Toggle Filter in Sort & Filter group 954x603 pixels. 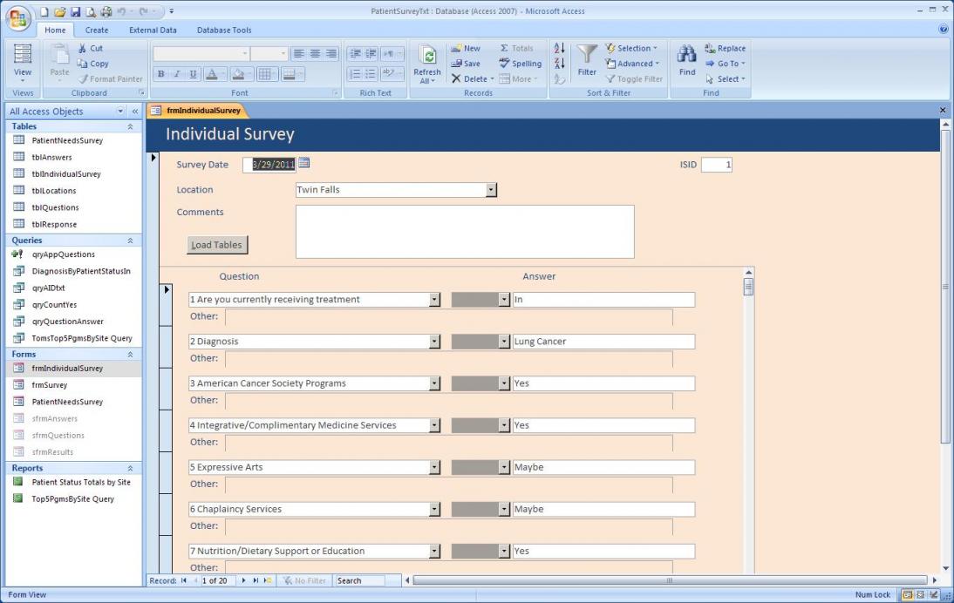(634, 78)
